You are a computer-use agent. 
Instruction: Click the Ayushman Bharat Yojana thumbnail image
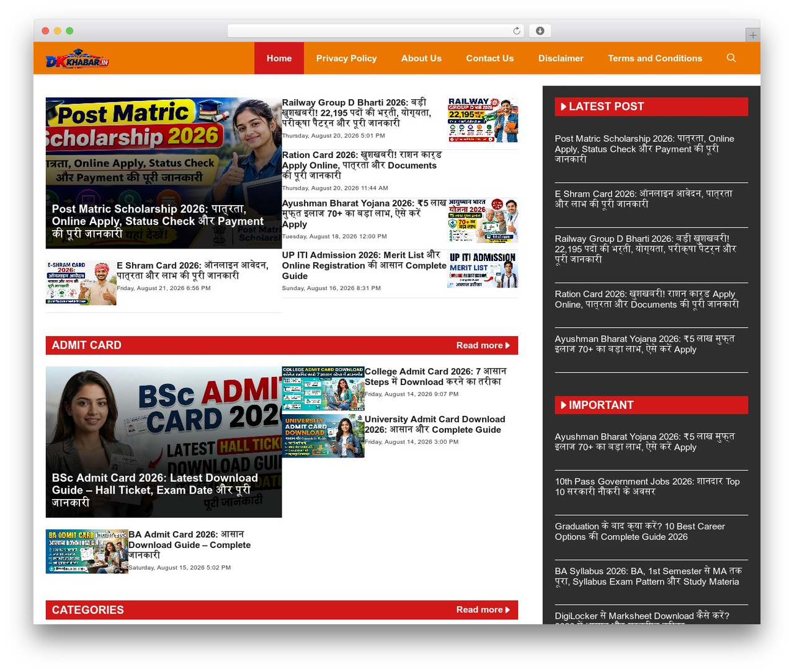coord(483,221)
